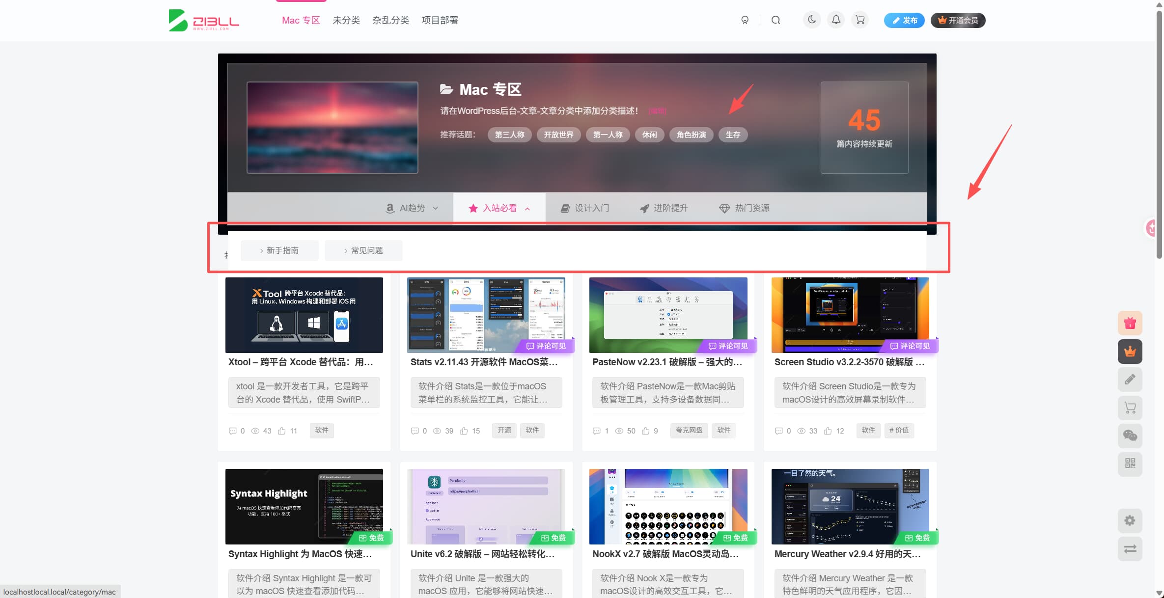
Task: Switch to the 设计入门 tab
Action: pyautogui.click(x=585, y=208)
